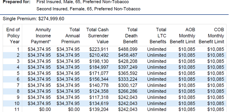The image size is (229, 112).
Task: Click the Total Cash Surrender Value header
Action: point(98,36)
